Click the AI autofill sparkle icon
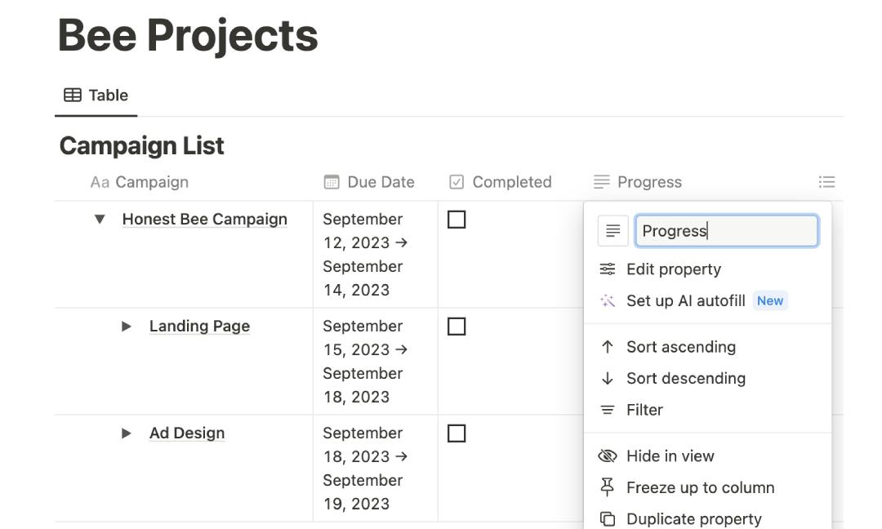This screenshot has width=882, height=529. [x=607, y=300]
